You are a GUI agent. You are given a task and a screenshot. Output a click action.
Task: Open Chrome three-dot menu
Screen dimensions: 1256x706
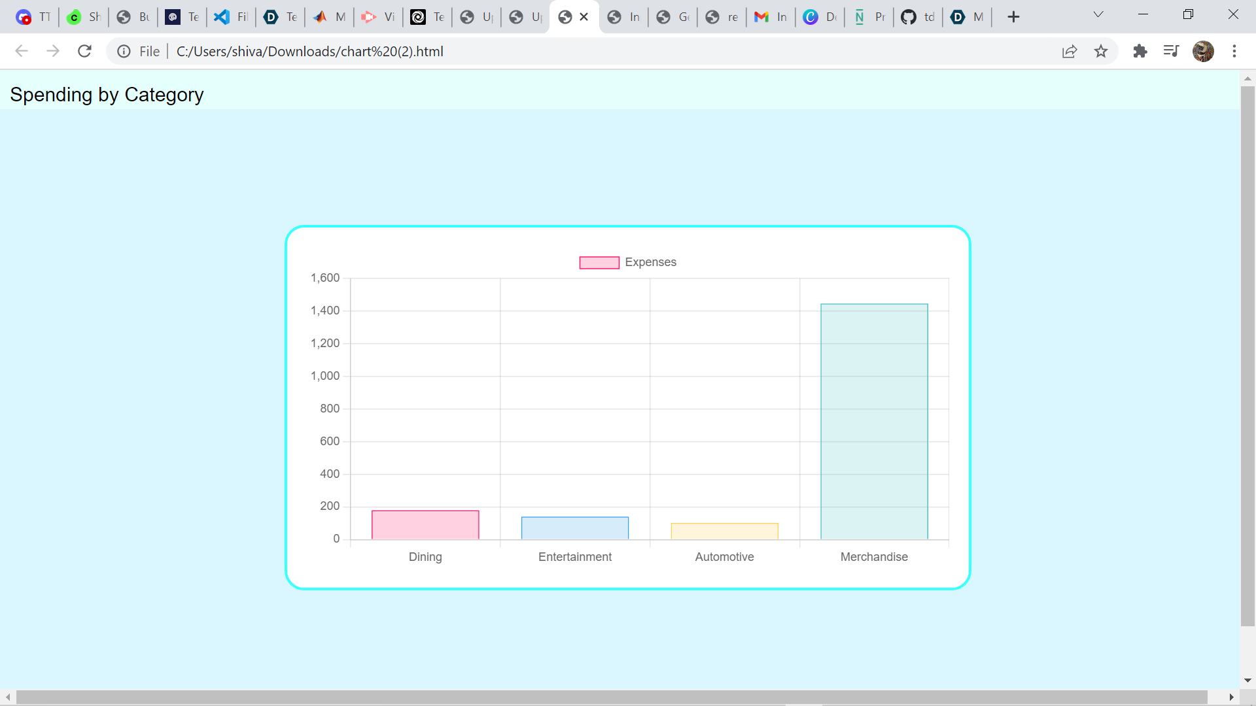click(x=1234, y=51)
